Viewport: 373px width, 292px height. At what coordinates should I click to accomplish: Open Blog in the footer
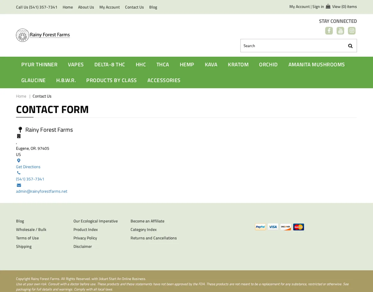[x=20, y=221]
